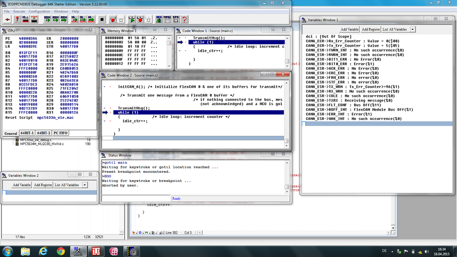Click the volume speaker tray icon

coord(427,252)
